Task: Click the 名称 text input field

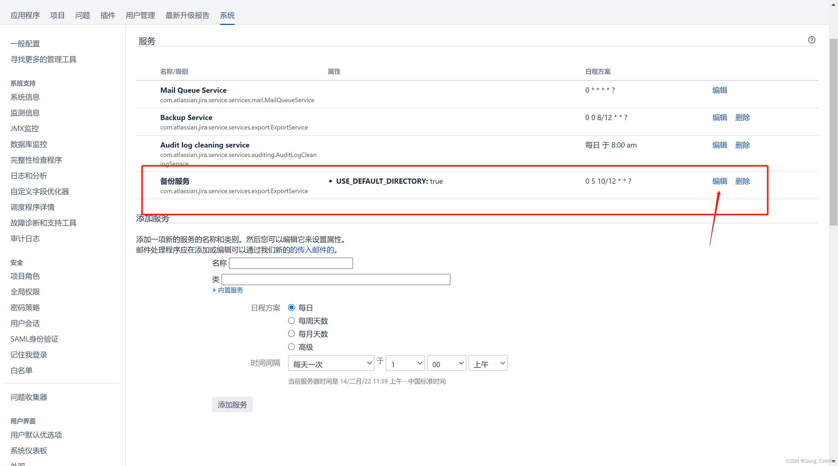Action: click(290, 263)
